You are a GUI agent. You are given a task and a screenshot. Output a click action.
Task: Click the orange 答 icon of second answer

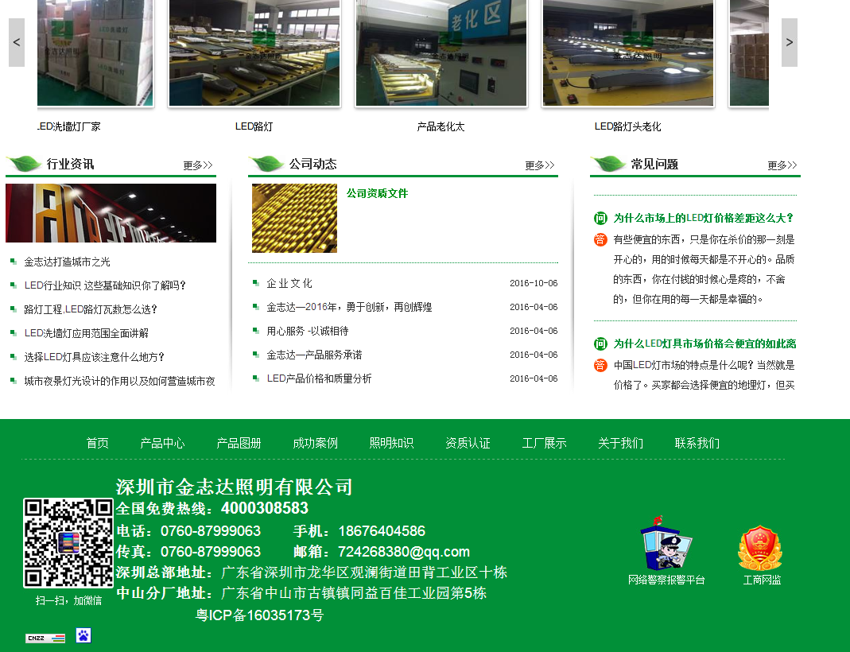pyautogui.click(x=600, y=365)
